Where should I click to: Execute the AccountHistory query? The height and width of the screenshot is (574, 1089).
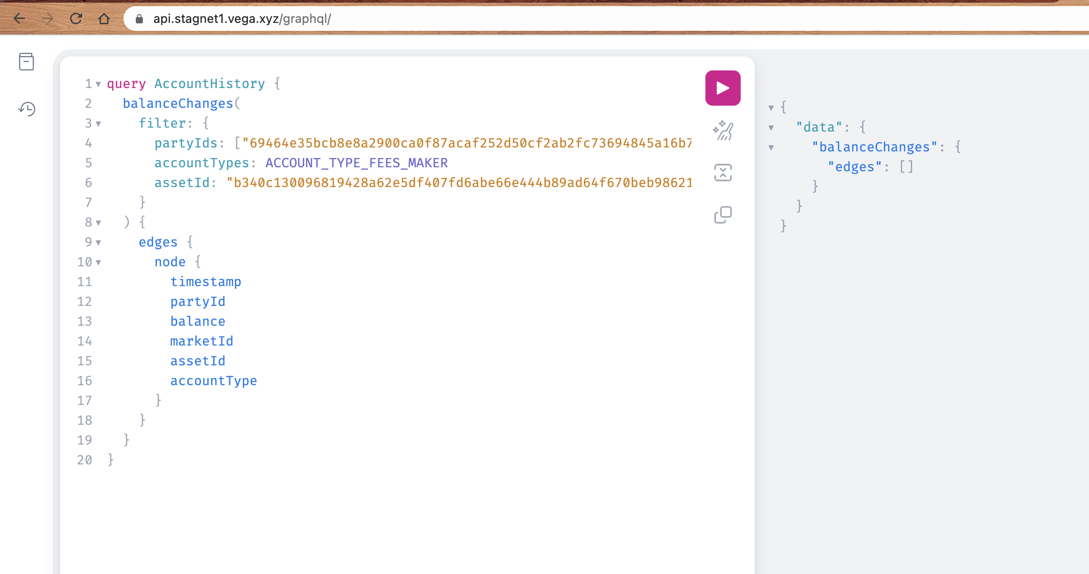coord(723,87)
